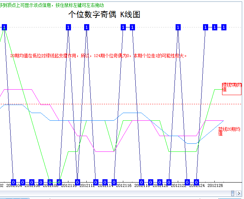Select the "0" marker at period 2012118

coord(141,182)
